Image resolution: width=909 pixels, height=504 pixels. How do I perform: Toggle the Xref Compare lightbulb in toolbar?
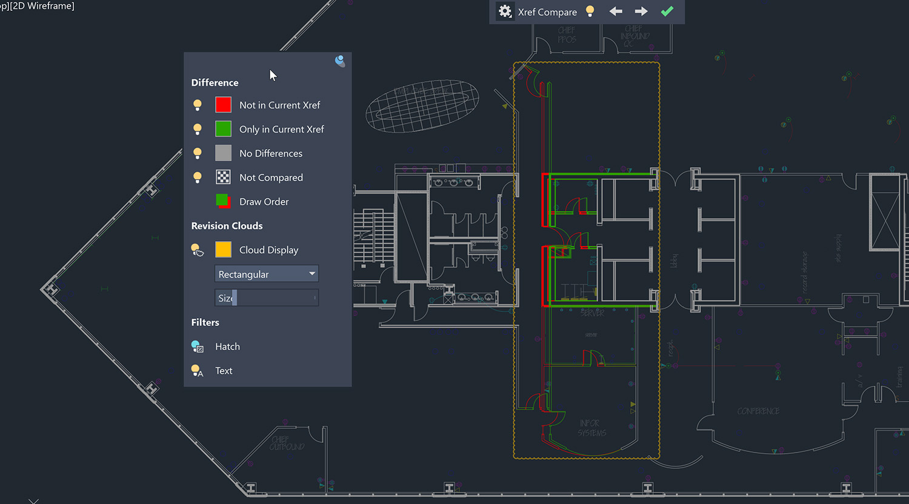click(x=590, y=12)
